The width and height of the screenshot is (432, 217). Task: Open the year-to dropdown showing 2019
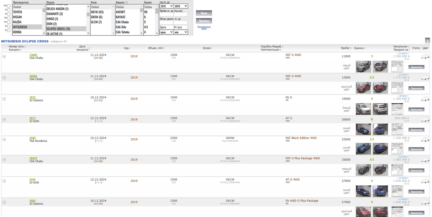click(181, 6)
